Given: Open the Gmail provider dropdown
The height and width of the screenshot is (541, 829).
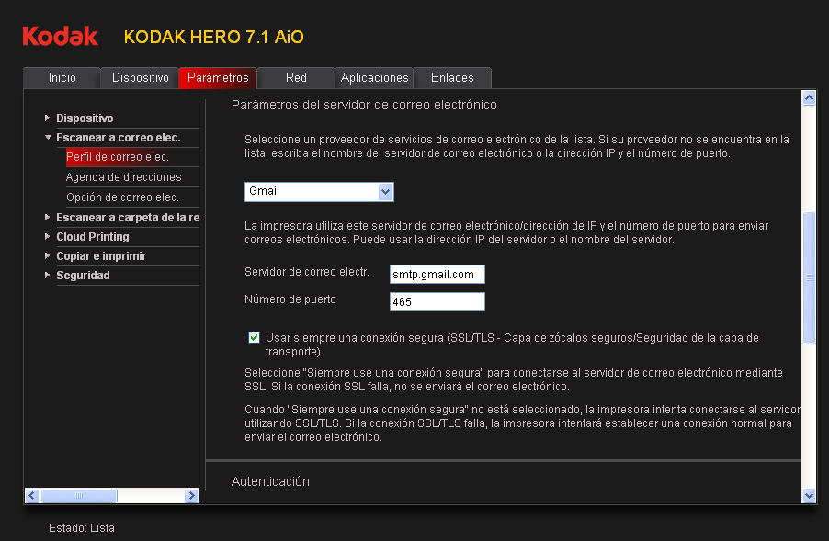Looking at the screenshot, I should [x=319, y=192].
